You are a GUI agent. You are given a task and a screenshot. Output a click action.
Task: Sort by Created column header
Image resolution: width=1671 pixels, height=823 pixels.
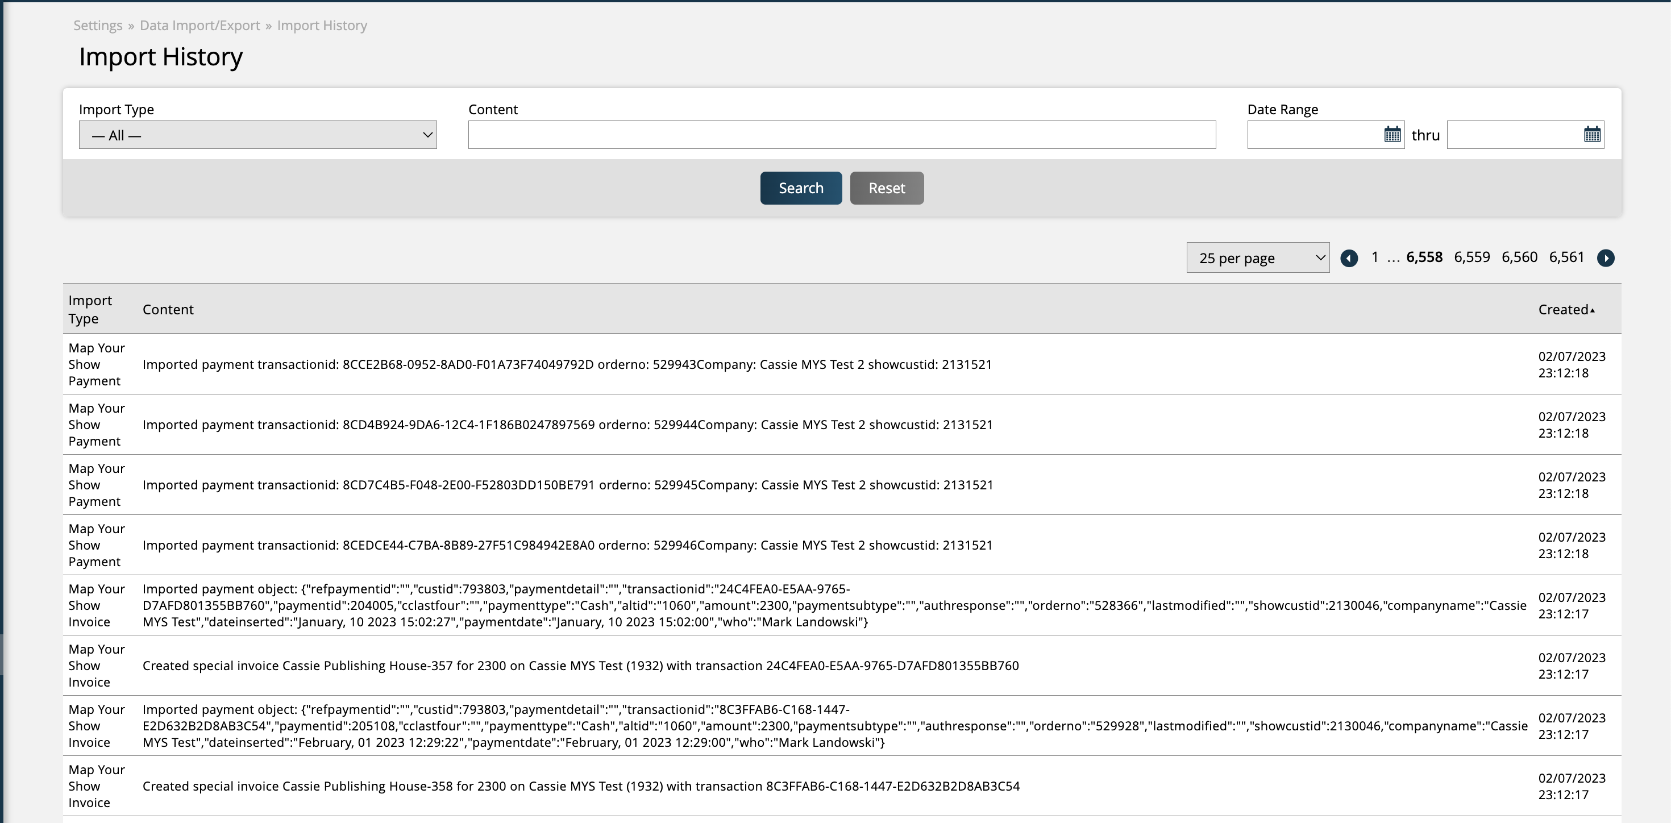pos(1565,309)
